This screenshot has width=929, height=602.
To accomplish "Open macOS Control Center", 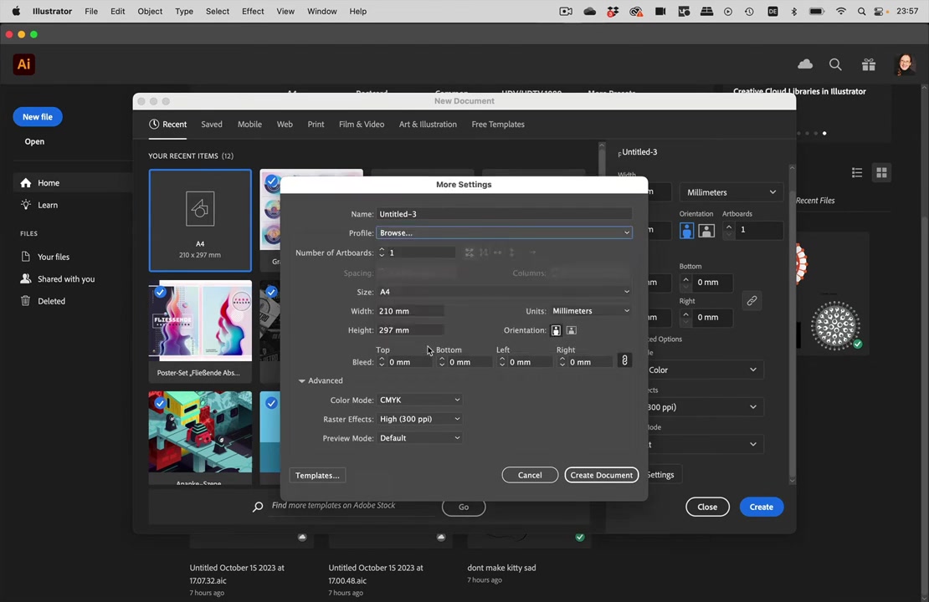I will tap(880, 11).
